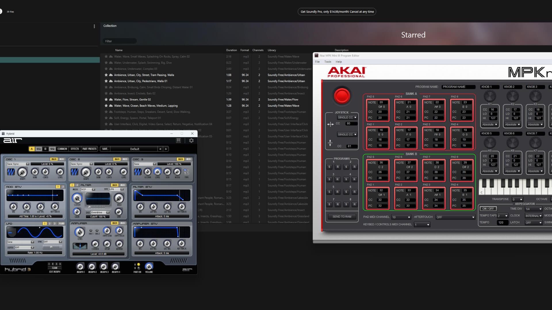Image resolution: width=552 pixels, height=310 pixels.
Task: Open Arpeggiator Time Div dropdown
Action: pos(534,209)
